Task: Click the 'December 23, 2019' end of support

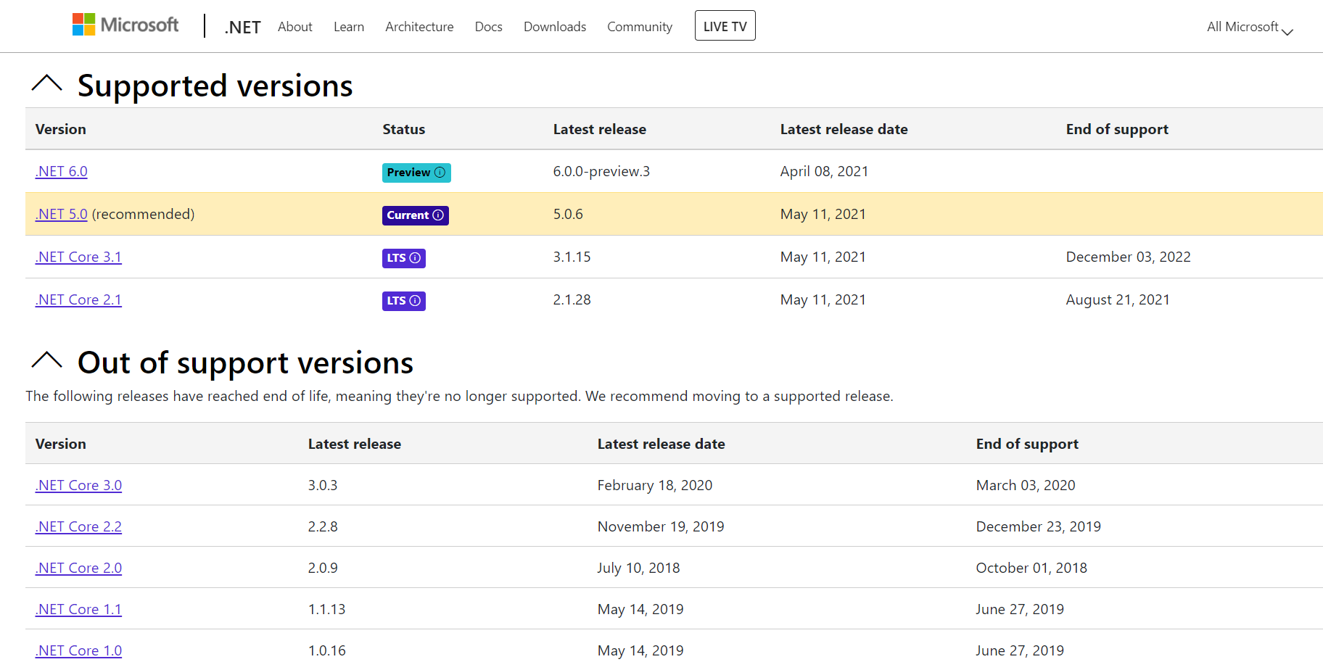Action: click(1039, 527)
